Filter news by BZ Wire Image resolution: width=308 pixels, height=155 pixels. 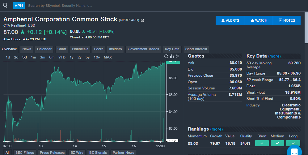click(77, 153)
